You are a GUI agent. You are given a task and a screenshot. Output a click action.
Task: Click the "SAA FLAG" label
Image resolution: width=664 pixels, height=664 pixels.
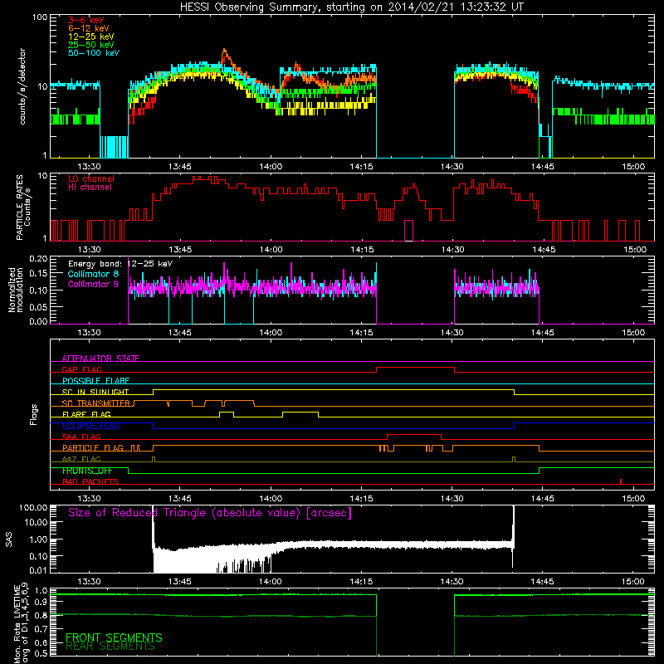(x=81, y=437)
